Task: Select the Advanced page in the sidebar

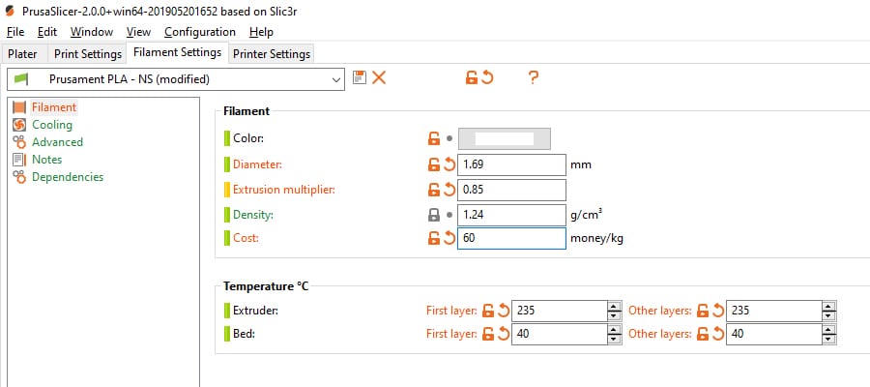Action: tap(57, 142)
